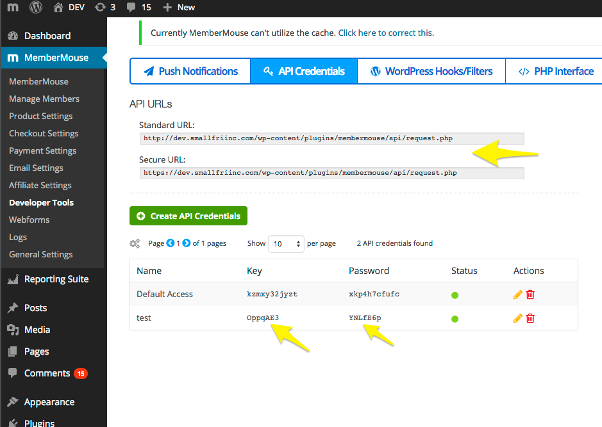The width and height of the screenshot is (602, 427).
Task: View the 15 comments from admin bar
Action: coord(139,7)
